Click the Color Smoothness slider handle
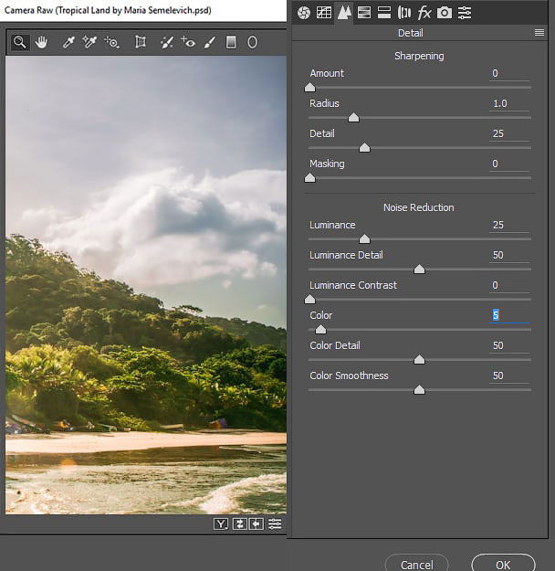 coord(419,390)
